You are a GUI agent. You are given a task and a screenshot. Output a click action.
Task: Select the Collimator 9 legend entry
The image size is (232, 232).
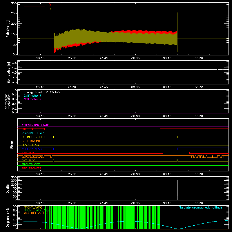pyautogui.click(x=32, y=99)
